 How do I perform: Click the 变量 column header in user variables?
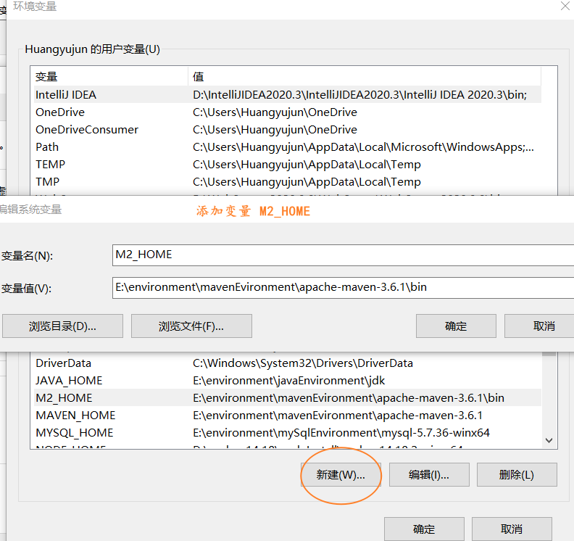(111, 77)
